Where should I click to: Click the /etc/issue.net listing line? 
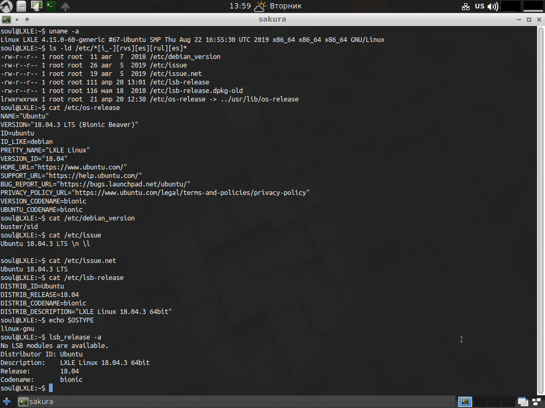coord(101,73)
